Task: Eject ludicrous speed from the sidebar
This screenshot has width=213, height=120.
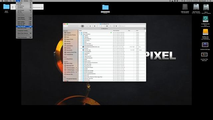Action: 76,68
